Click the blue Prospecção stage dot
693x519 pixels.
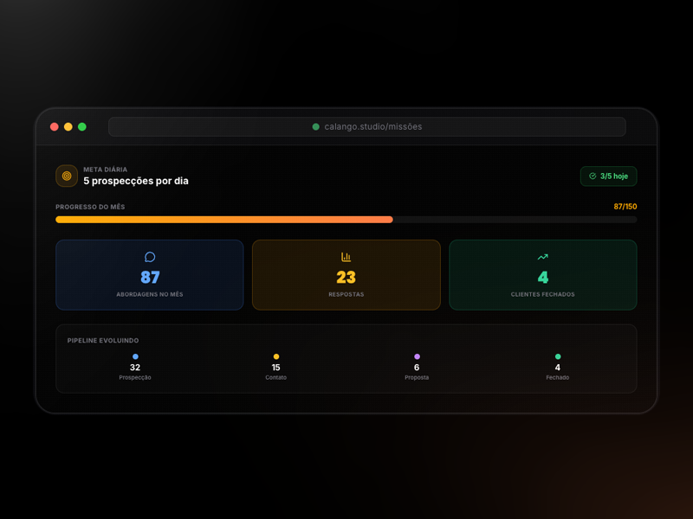(x=135, y=356)
